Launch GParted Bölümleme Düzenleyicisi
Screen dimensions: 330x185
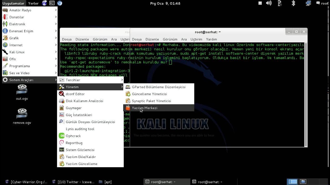click(x=159, y=87)
